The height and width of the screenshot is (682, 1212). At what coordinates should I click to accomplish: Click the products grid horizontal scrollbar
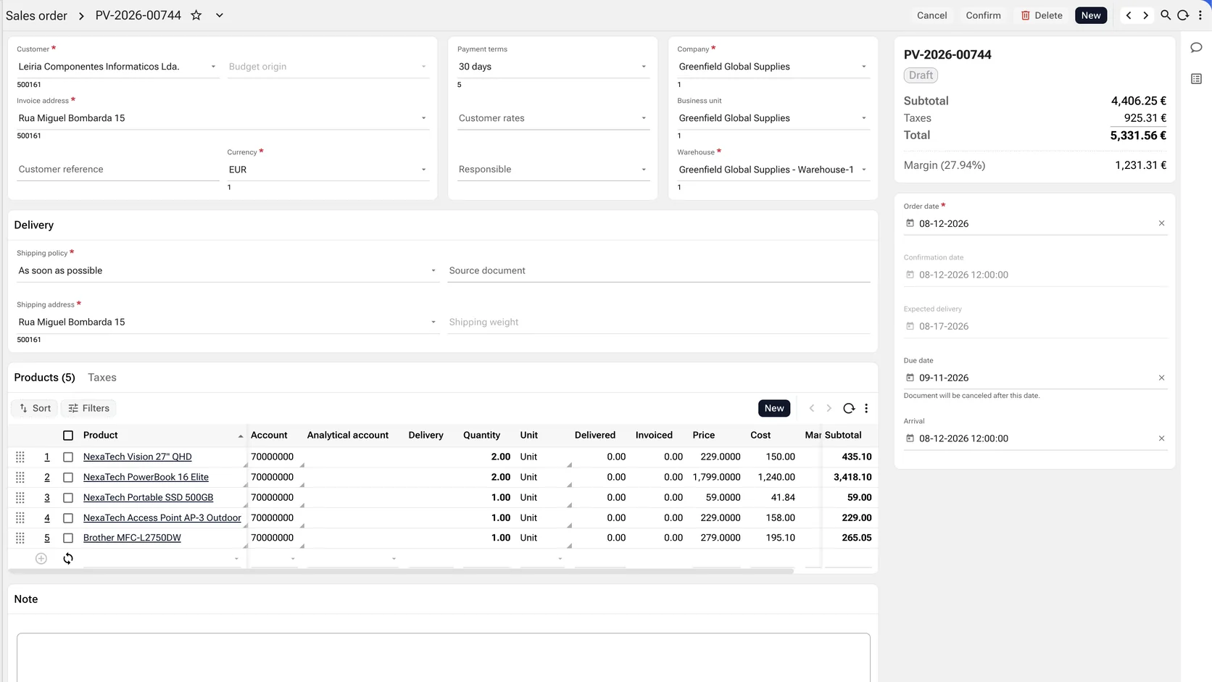click(402, 571)
